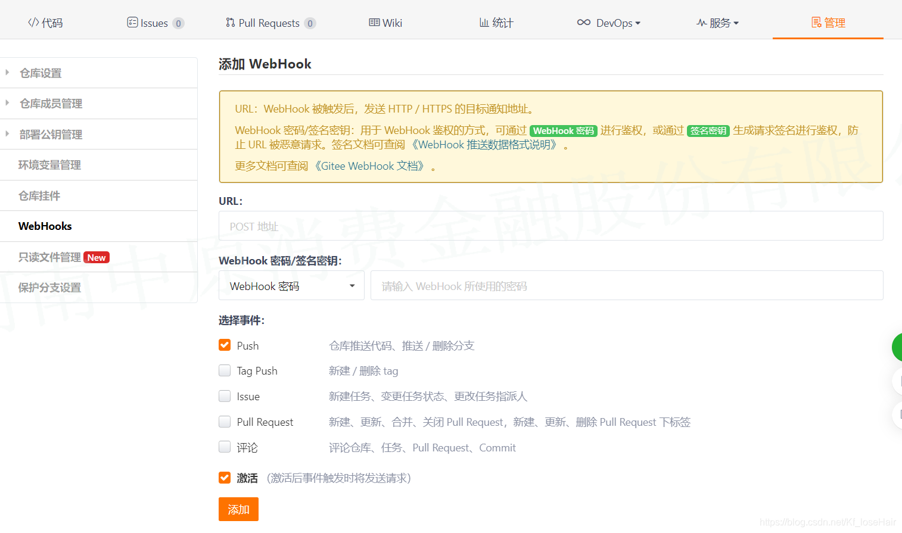Image resolution: width=902 pixels, height=533 pixels.
Task: Open the Gitee WebHook 文档 link
Action: (x=370, y=166)
